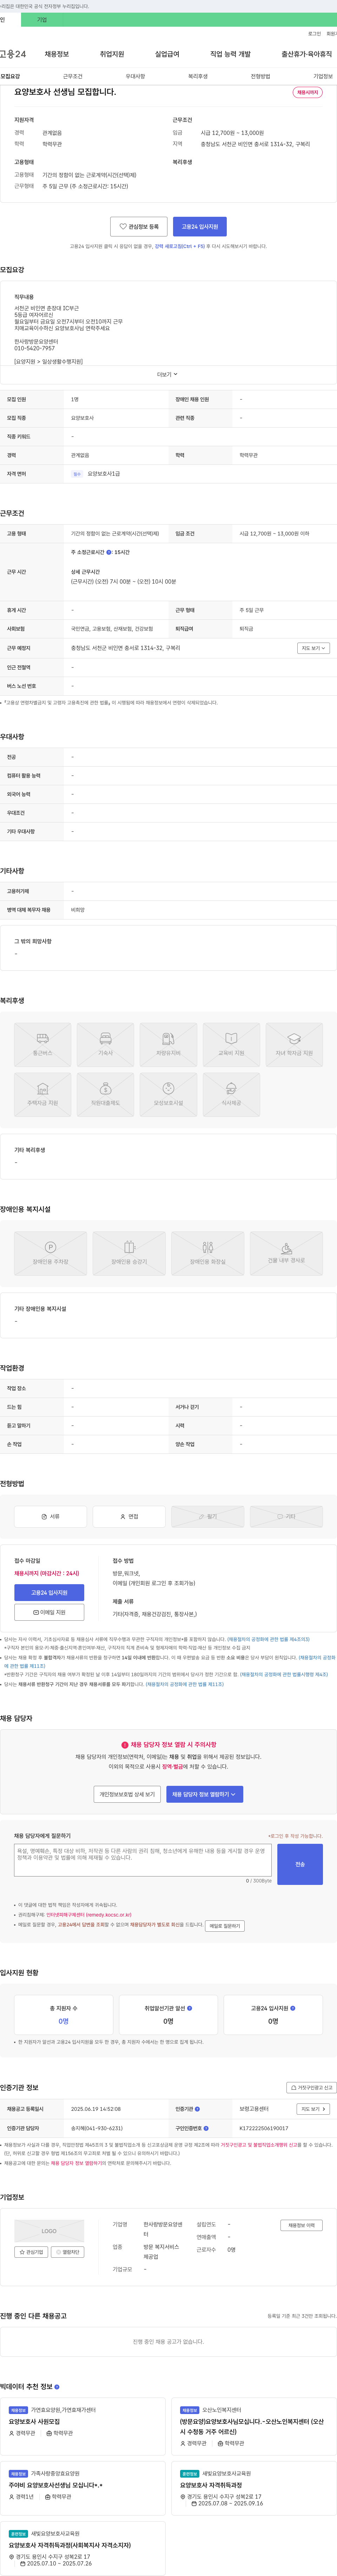The image size is (337, 2576).
Task: Open the 채용정보 menu
Action: point(57,54)
